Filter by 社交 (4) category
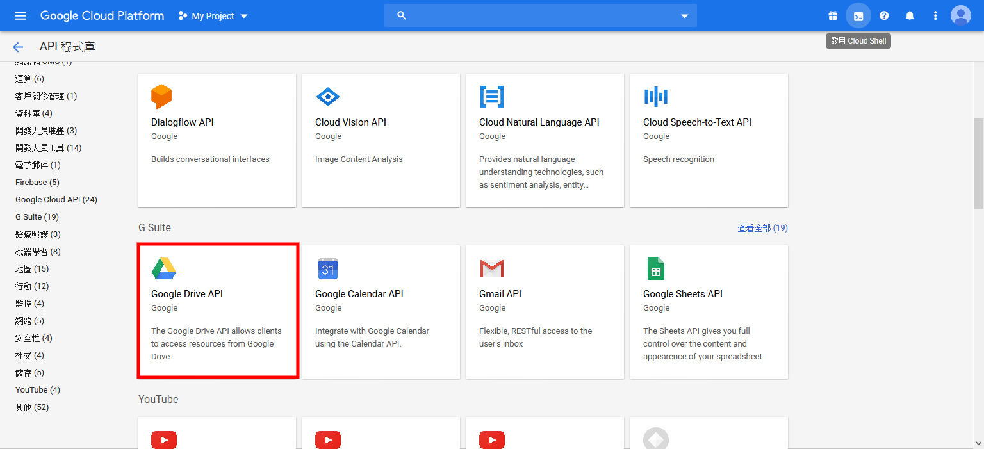Image resolution: width=984 pixels, height=449 pixels. pyautogui.click(x=29, y=355)
